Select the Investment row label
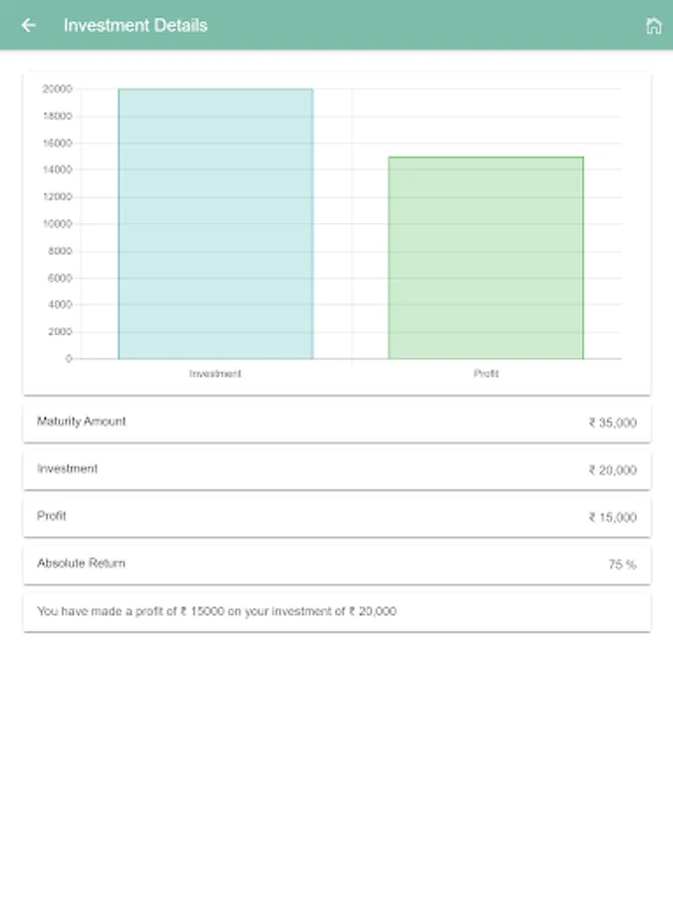 tap(67, 468)
